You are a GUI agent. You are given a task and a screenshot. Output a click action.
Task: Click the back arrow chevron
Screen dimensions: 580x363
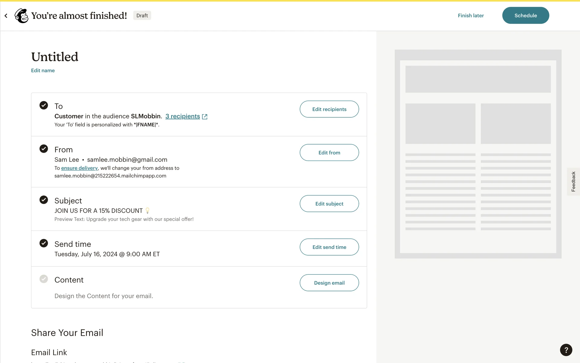tap(6, 16)
